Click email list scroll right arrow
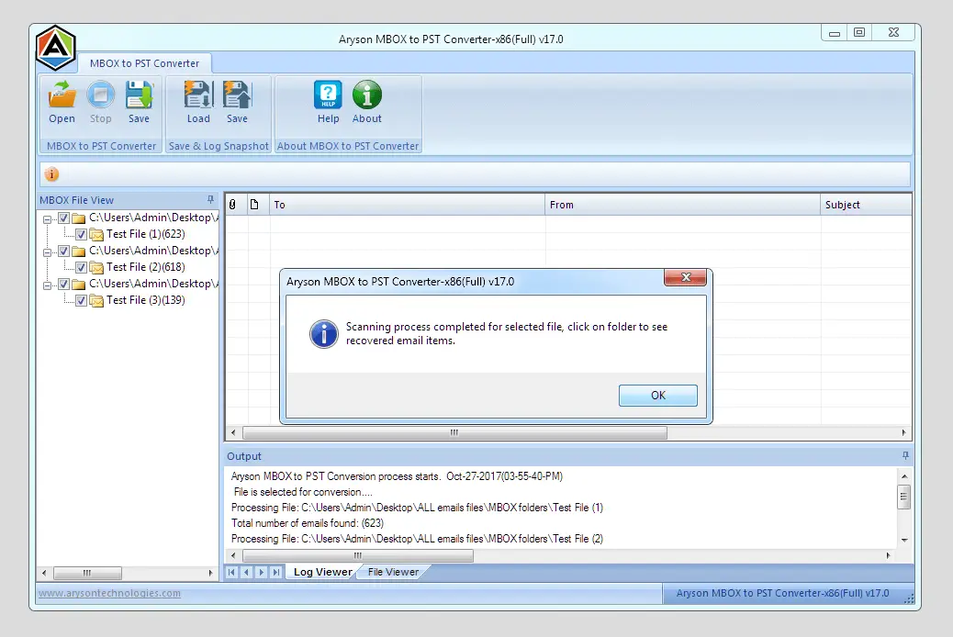This screenshot has width=953, height=637. click(903, 432)
